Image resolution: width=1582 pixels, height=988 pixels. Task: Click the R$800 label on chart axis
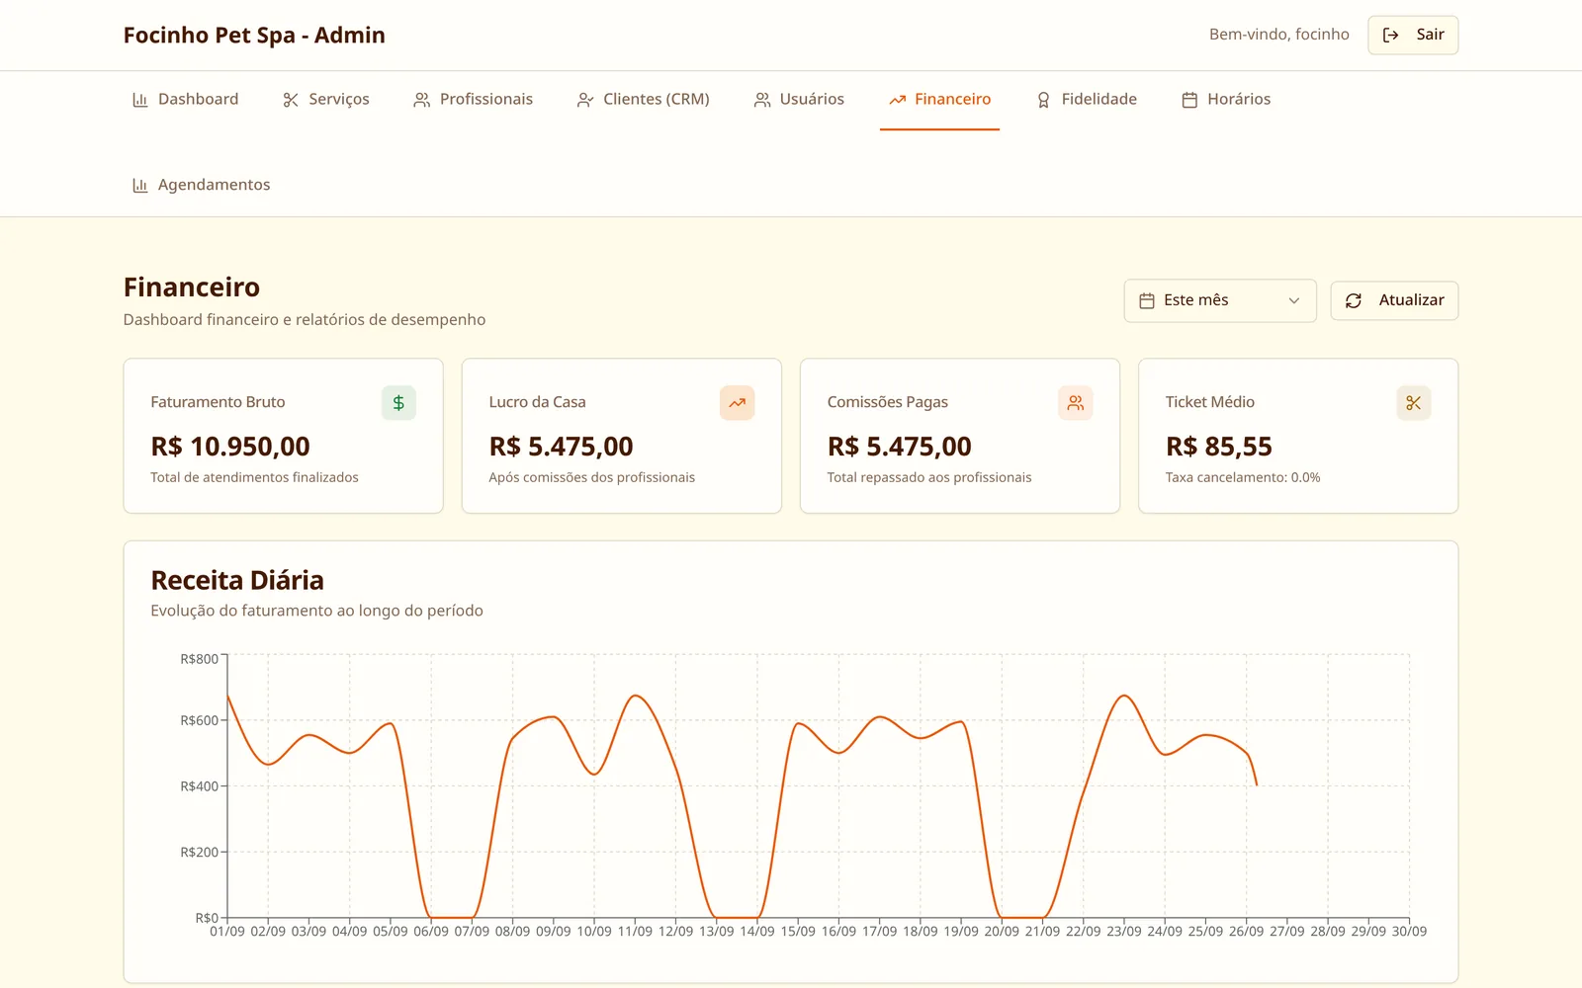199,659
